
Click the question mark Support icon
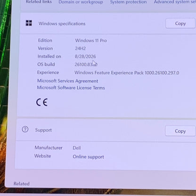[x=25, y=130]
